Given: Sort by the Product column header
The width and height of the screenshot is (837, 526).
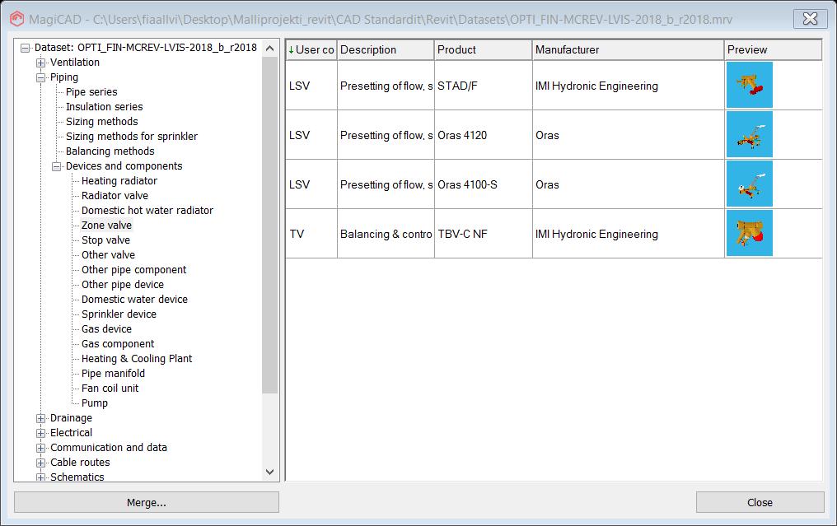Looking at the screenshot, I should (x=483, y=49).
